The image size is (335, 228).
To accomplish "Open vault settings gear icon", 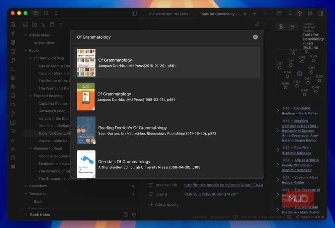I will pyautogui.click(x=134, y=215).
